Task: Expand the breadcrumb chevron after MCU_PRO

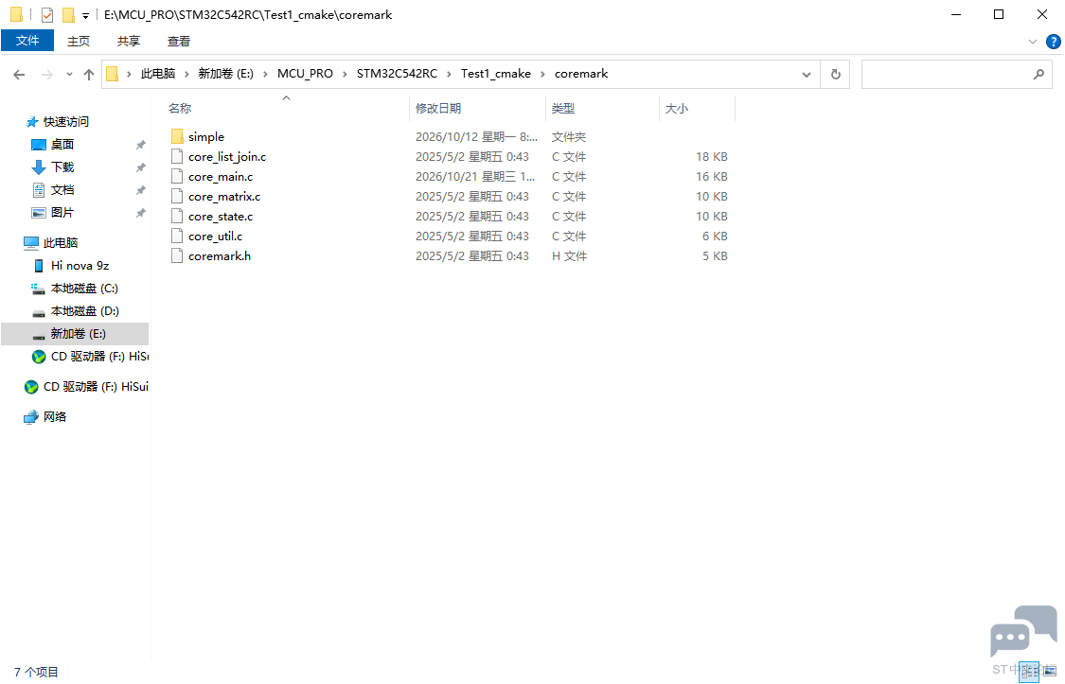Action: [345, 74]
